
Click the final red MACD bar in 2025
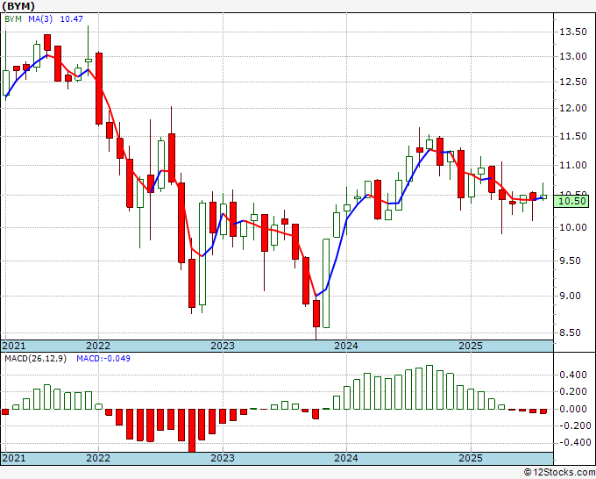pyautogui.click(x=543, y=411)
